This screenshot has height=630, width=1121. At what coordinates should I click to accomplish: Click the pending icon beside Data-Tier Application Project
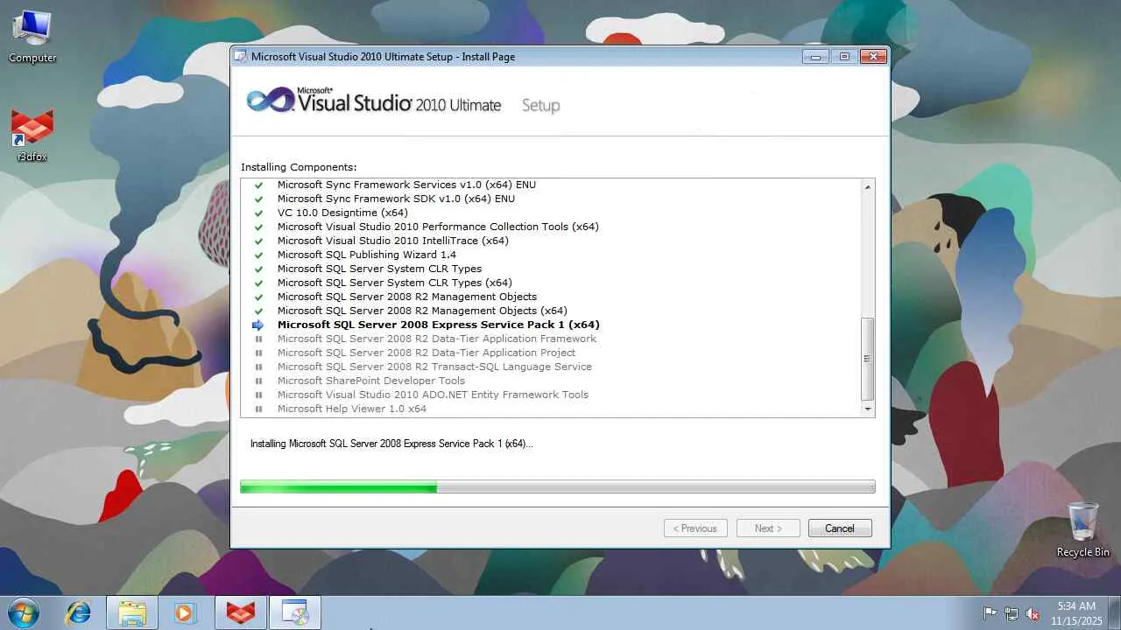point(258,353)
